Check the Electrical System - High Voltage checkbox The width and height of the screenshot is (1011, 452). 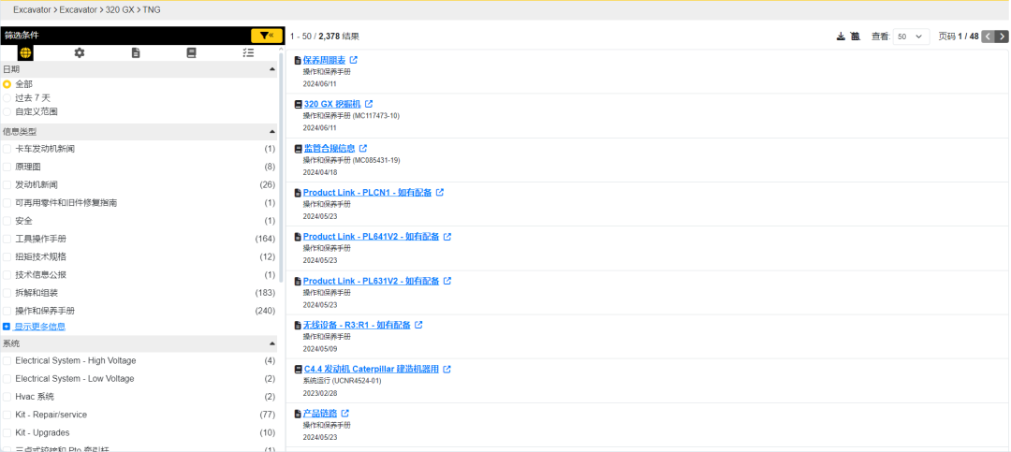7,361
